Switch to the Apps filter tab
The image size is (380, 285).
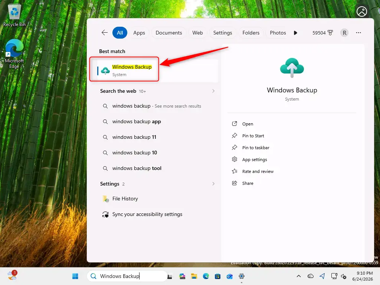pos(139,33)
